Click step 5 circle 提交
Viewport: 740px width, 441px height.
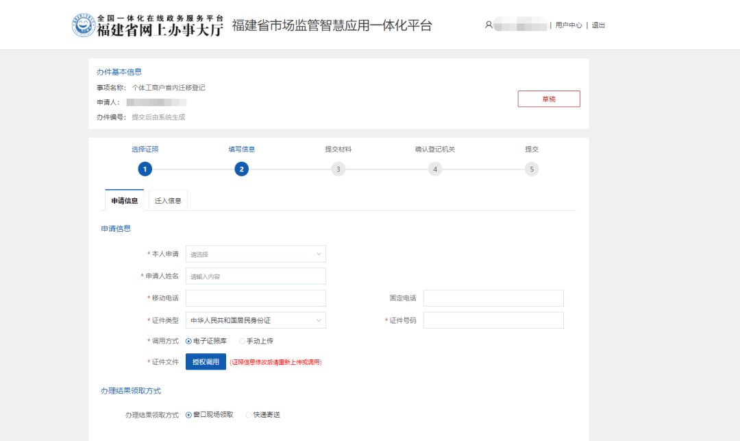[x=532, y=169]
